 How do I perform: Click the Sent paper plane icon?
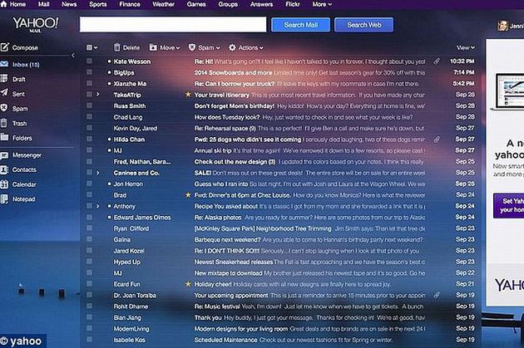4,93
